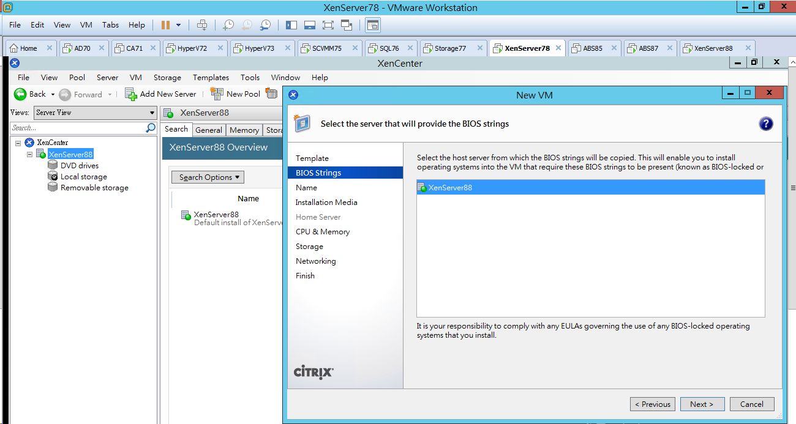The width and height of the screenshot is (796, 424).
Task: Click the New Pool toolbar icon
Action: 217,94
